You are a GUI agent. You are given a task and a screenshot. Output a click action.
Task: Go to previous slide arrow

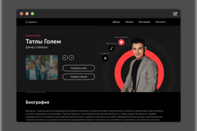(65, 58)
